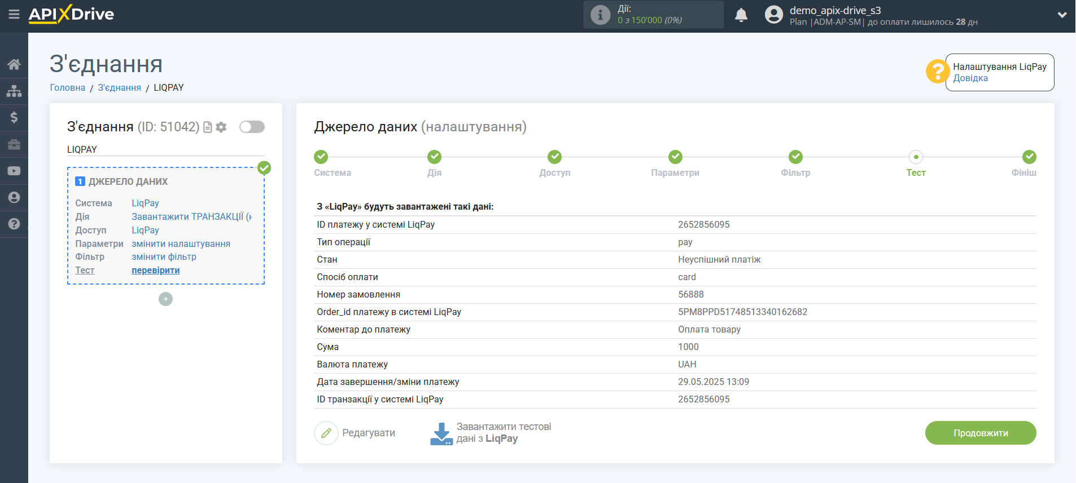Navigate to З'єднання breadcrumb
Image resolution: width=1076 pixels, height=483 pixels.
pyautogui.click(x=120, y=87)
